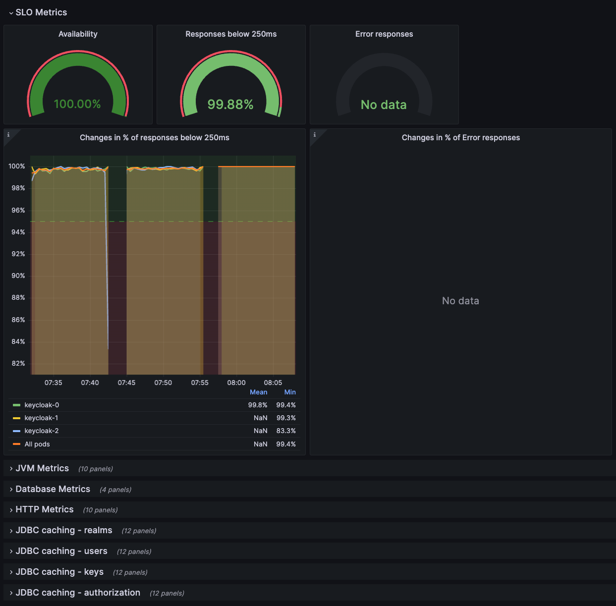Screen dimensions: 616x606
Task: Expand the Database Metrics row
Action: pos(53,489)
